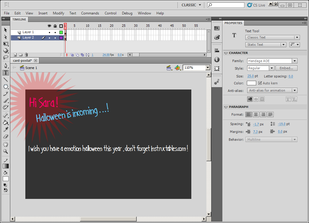This screenshot has width=309, height=223.
Task: Open the Commands menu
Action: pyautogui.click(x=90, y=13)
